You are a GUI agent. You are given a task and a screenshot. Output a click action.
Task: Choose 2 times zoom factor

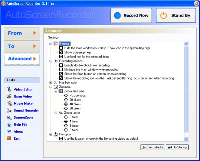pyautogui.click(x=66, y=117)
